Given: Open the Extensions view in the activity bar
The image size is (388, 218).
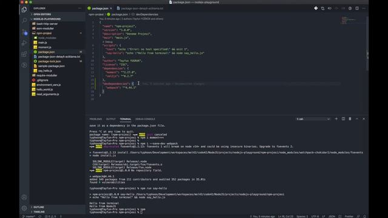Looking at the screenshot, I should tap(24, 54).
